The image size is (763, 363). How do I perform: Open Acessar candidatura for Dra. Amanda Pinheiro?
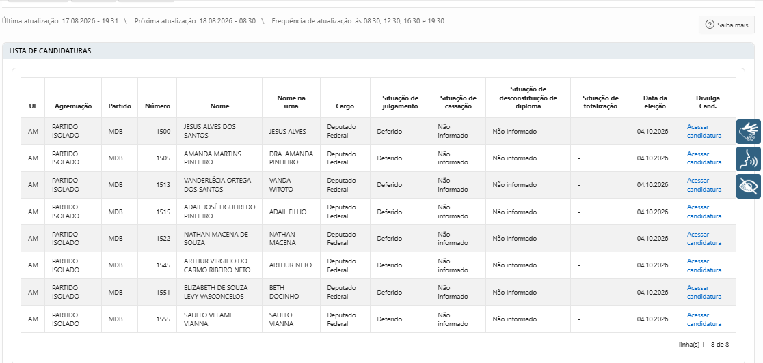pos(704,158)
